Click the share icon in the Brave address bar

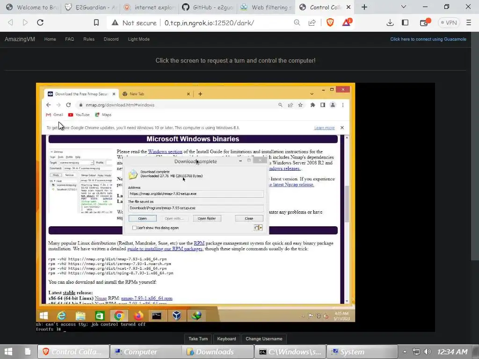(312, 22)
